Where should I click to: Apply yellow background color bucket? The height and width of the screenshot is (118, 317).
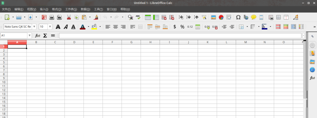pos(94,27)
